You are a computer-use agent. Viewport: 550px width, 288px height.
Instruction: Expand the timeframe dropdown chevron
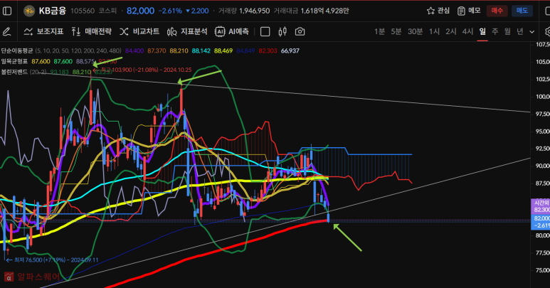[x=532, y=32]
